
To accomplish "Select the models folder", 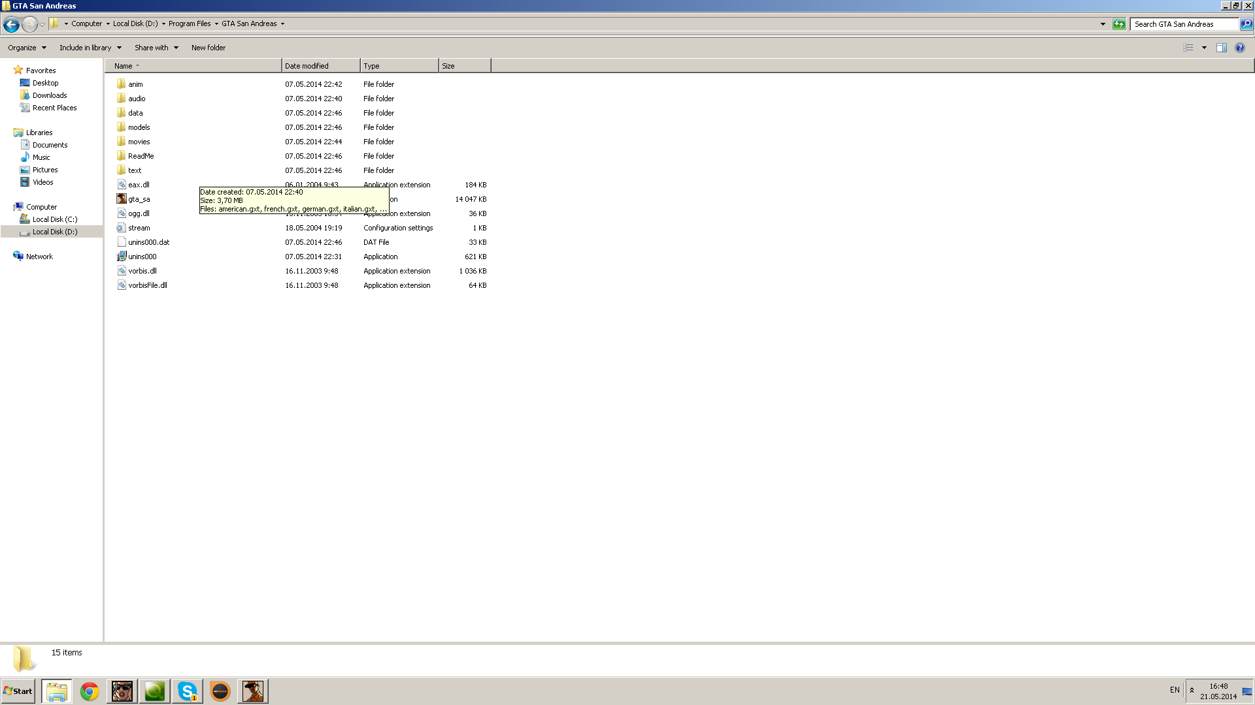I will (139, 127).
